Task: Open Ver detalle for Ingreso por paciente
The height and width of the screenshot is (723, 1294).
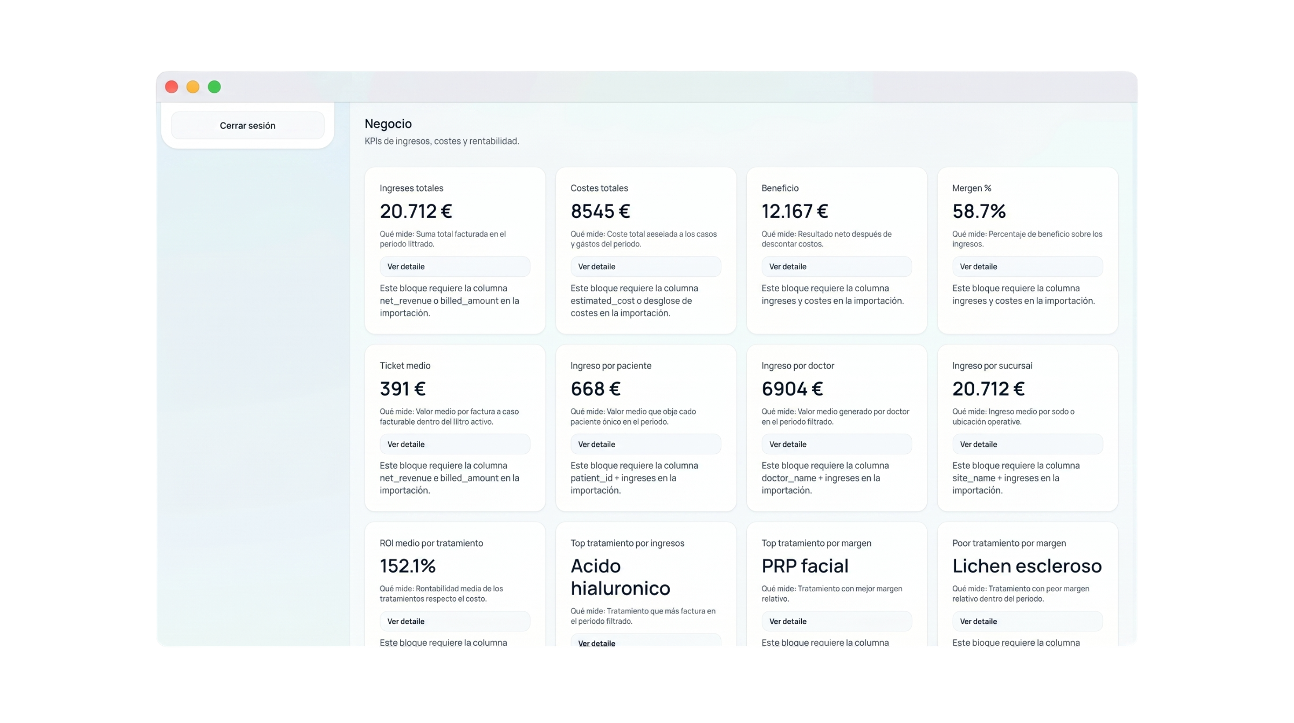Action: (x=645, y=444)
